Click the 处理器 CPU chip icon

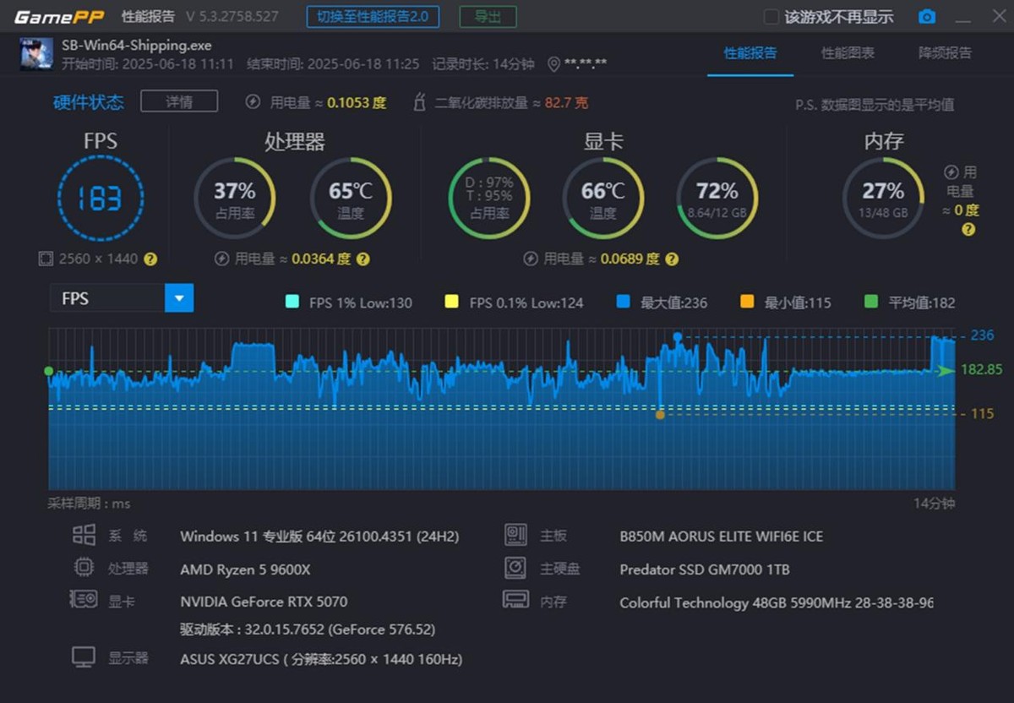[84, 568]
